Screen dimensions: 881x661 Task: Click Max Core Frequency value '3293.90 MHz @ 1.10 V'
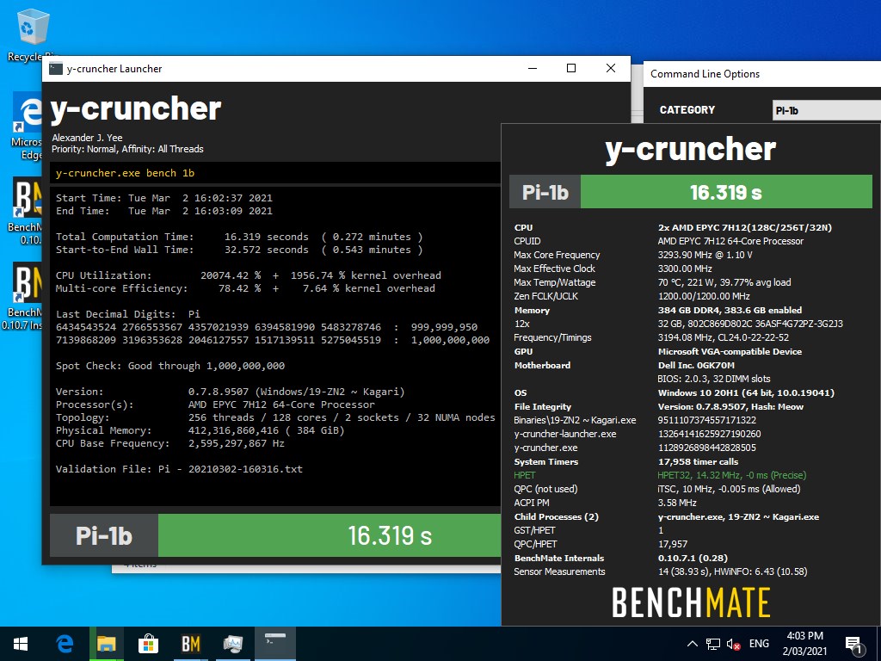(x=705, y=255)
